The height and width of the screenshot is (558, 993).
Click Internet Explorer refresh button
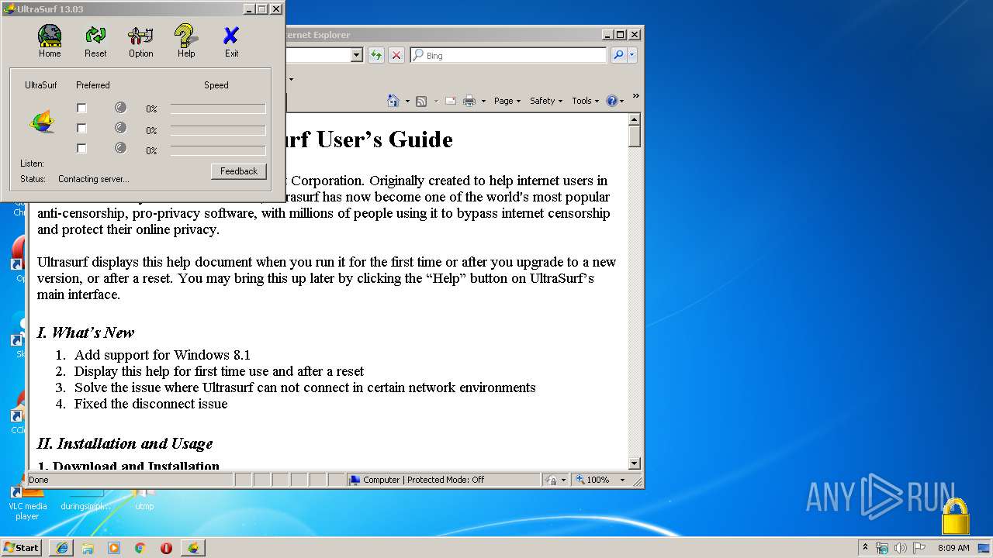(376, 55)
